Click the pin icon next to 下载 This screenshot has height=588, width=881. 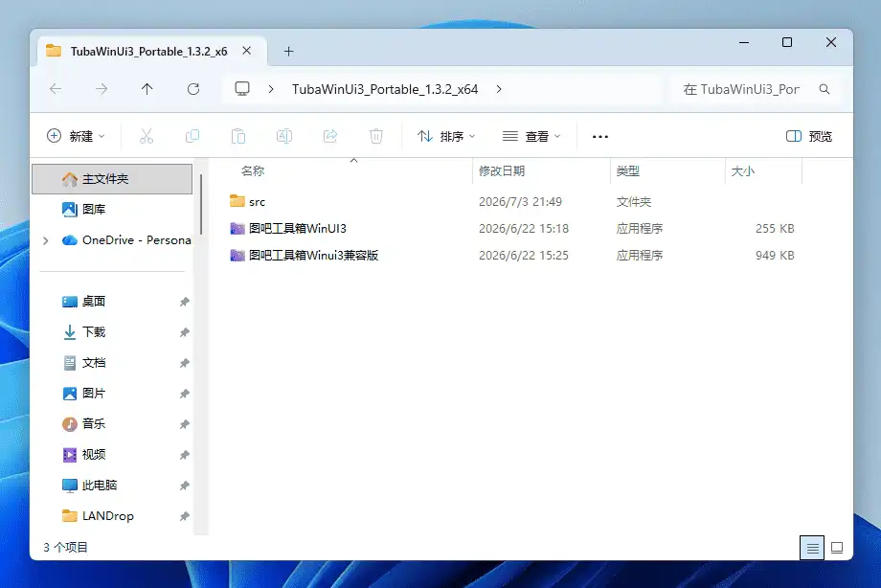pyautogui.click(x=184, y=332)
